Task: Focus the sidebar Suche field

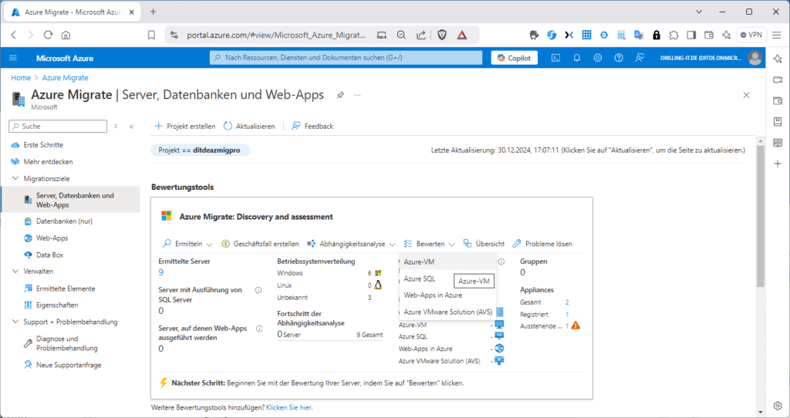Action: pyautogui.click(x=58, y=126)
